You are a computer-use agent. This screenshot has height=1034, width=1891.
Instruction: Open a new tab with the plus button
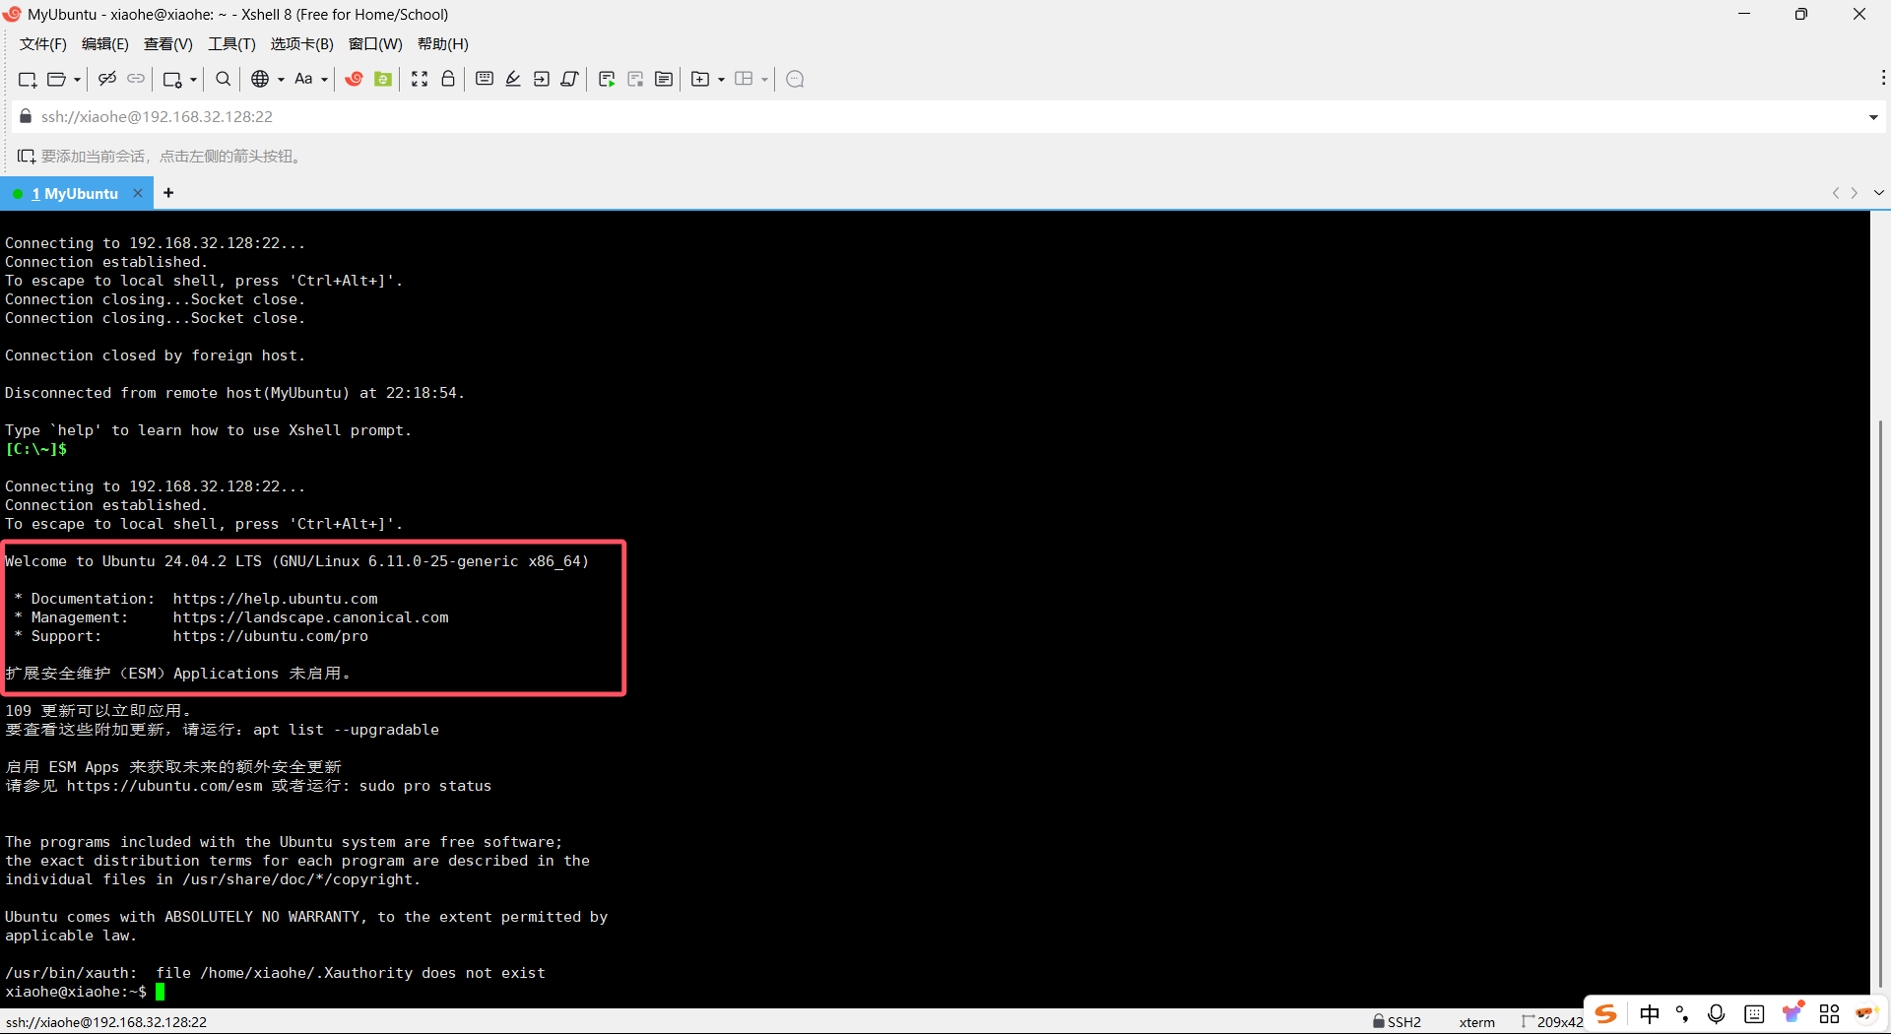coord(167,193)
